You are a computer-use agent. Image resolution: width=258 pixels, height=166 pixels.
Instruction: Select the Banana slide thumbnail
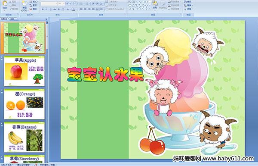(x=24, y=137)
